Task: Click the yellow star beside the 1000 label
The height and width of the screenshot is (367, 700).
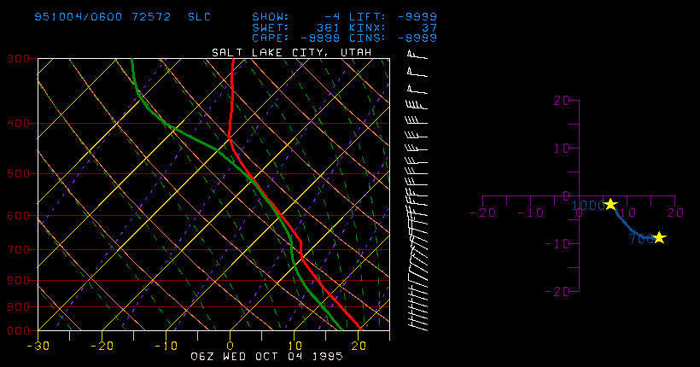Action: click(x=610, y=204)
